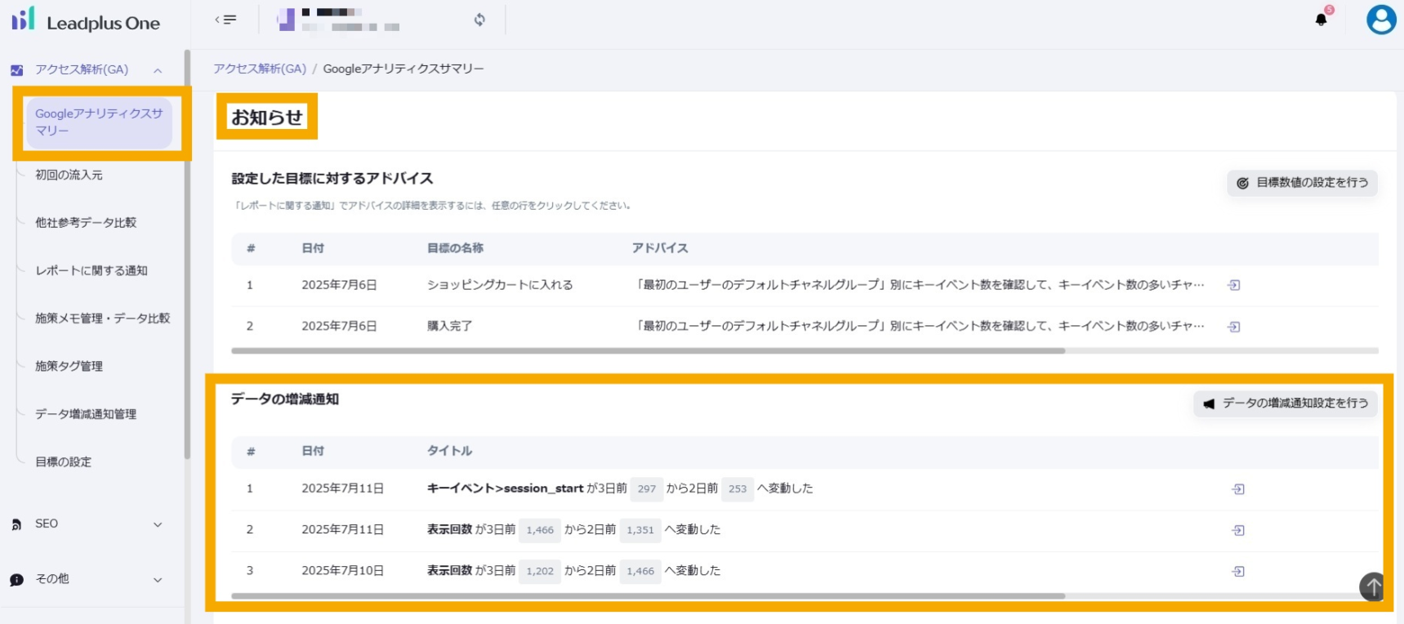Click the Leadplus One logo
The width and height of the screenshot is (1404, 624).
[86, 22]
